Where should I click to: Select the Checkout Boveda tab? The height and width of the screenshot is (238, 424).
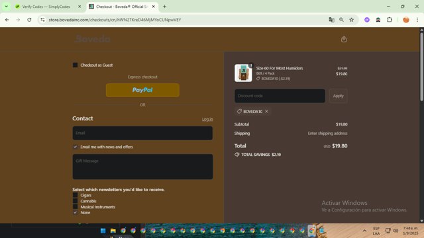[x=121, y=7]
